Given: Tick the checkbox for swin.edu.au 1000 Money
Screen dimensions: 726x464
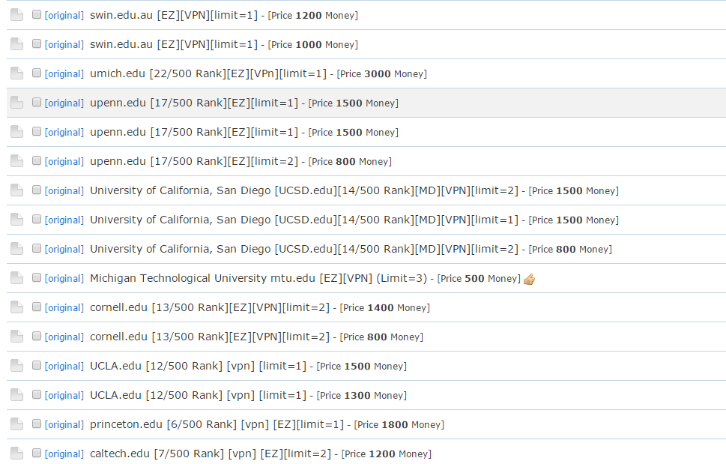Looking at the screenshot, I should [37, 43].
